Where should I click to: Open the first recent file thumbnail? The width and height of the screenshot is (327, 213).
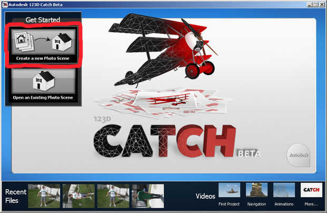coord(44,196)
